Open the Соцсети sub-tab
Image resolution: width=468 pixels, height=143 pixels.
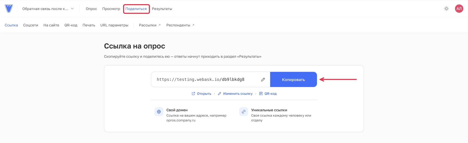tap(31, 25)
